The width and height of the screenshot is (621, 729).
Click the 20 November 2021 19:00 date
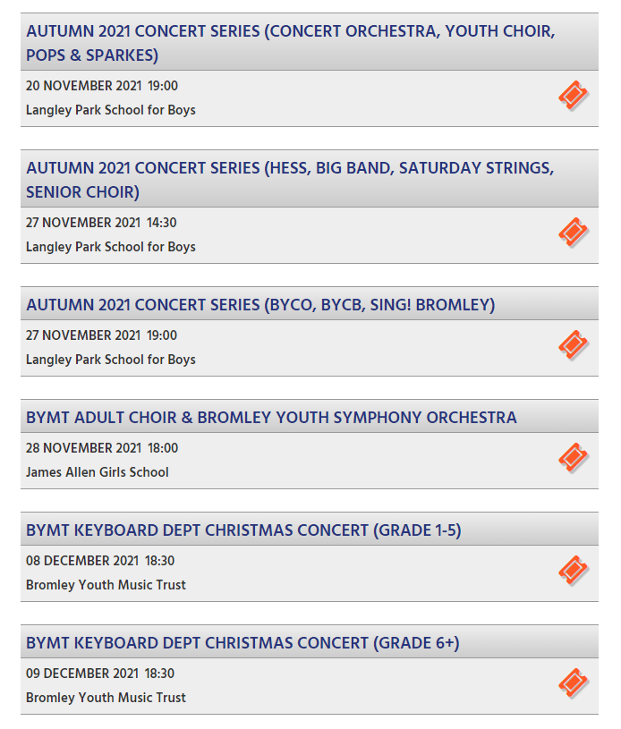[x=102, y=86]
